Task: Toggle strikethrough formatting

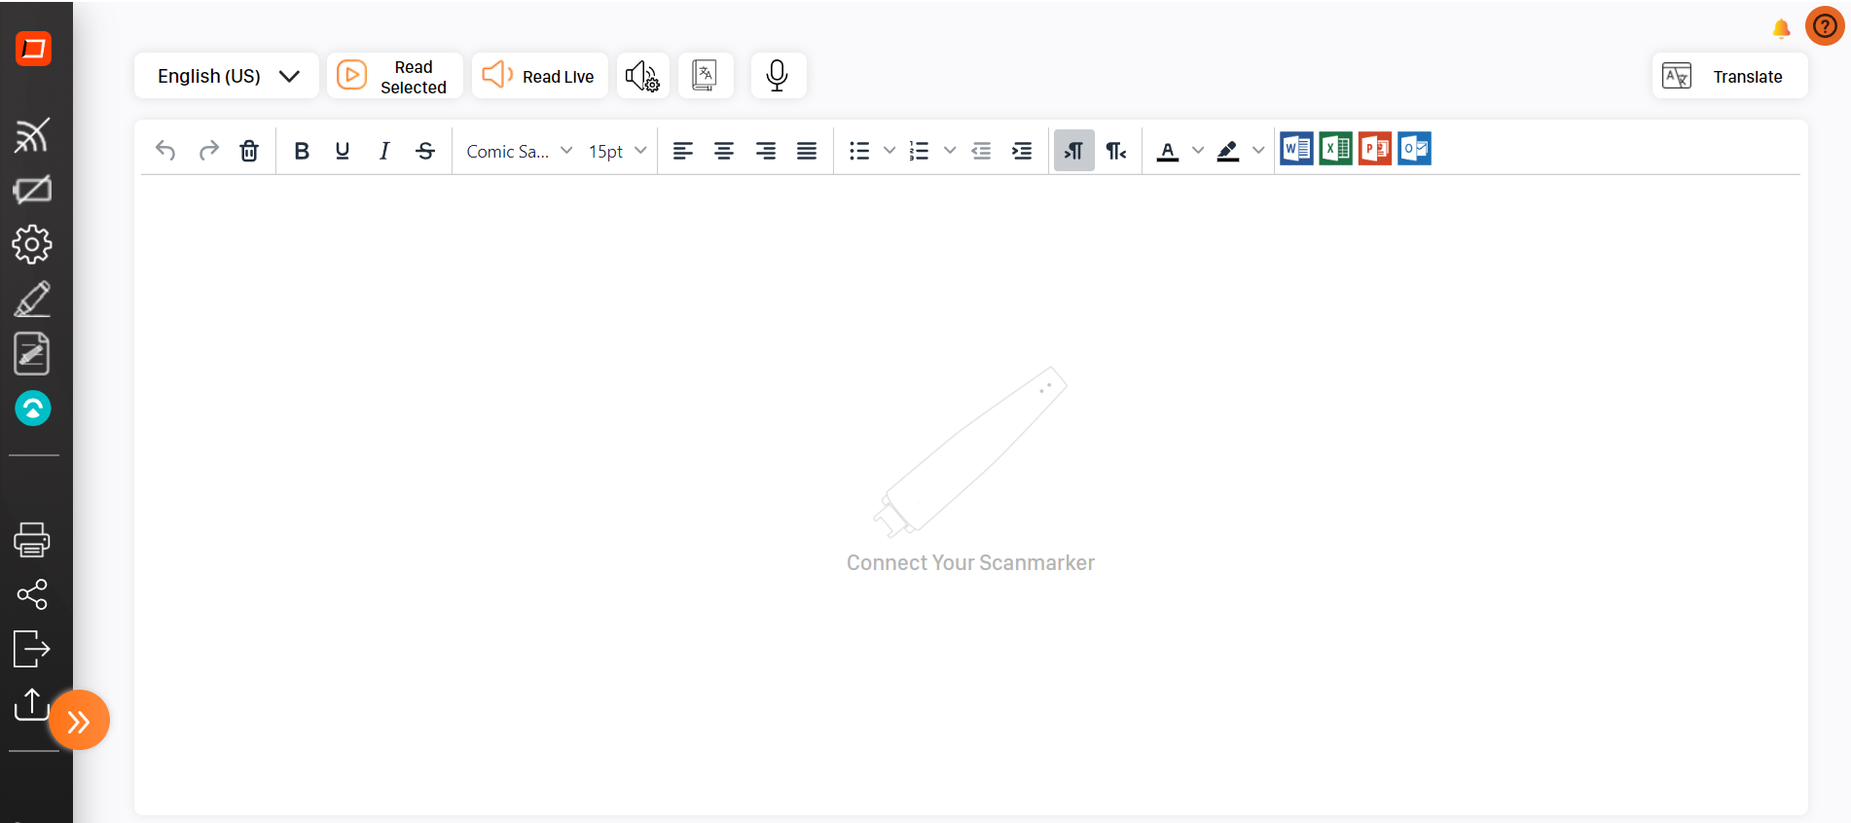Action: 425,151
